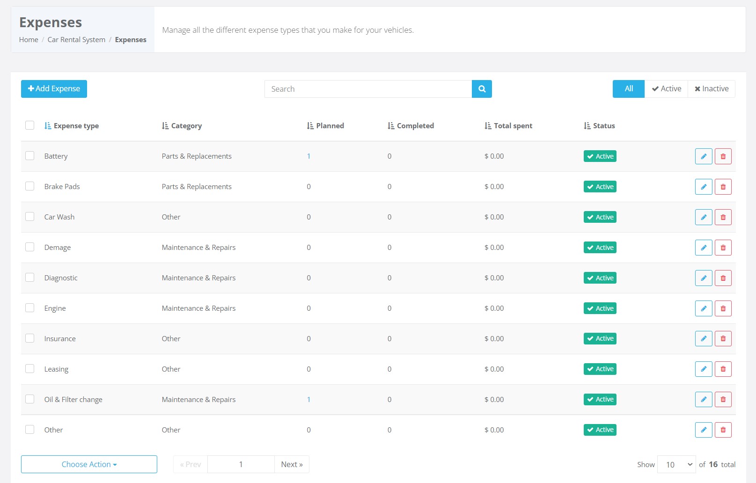
Task: Edit the Diagnostic expense
Action: click(704, 278)
